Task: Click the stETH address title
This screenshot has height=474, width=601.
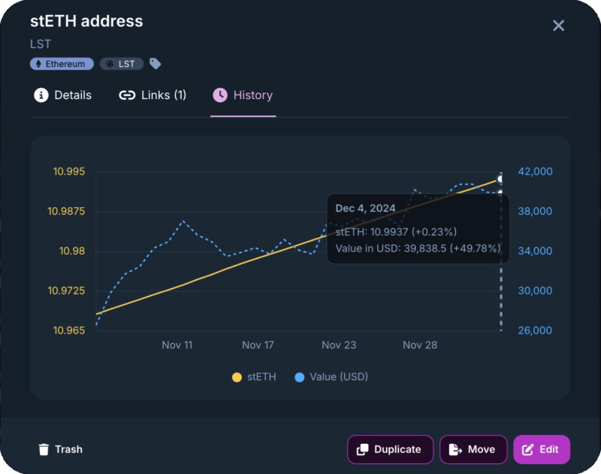Action: pyautogui.click(x=86, y=22)
